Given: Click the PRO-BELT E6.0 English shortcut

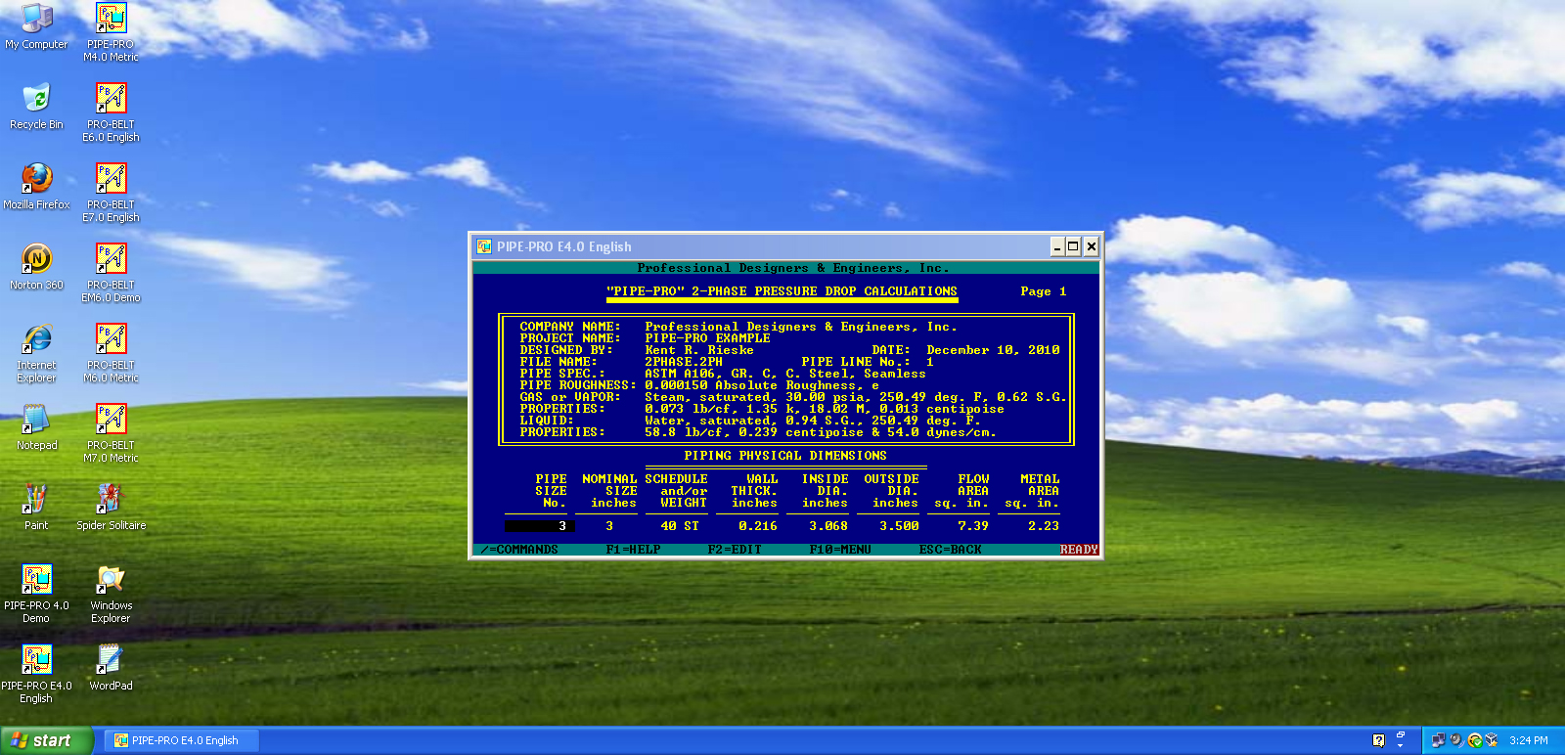Looking at the screenshot, I should tap(111, 111).
